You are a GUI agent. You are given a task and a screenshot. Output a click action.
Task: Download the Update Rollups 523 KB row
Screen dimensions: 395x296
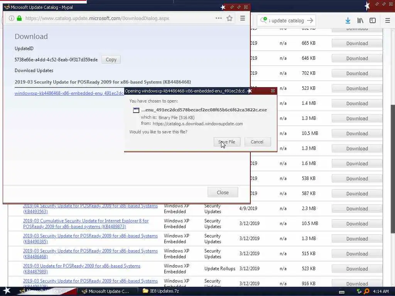point(357,269)
